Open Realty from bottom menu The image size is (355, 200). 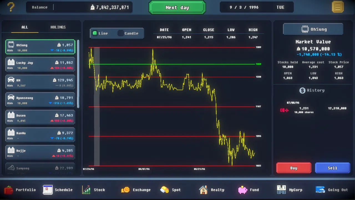coord(212,190)
